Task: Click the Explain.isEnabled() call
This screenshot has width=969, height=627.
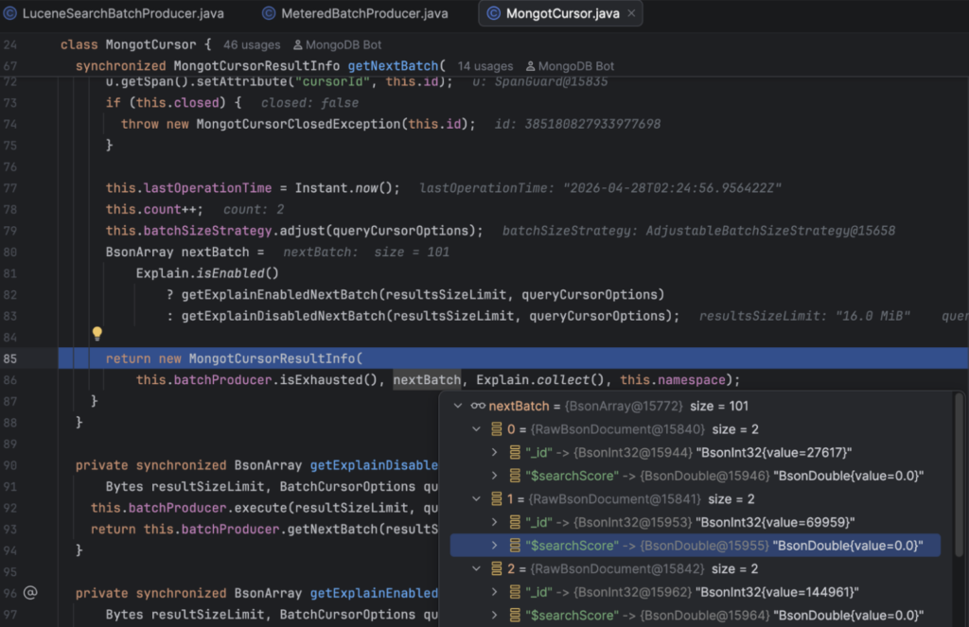Action: 207,273
